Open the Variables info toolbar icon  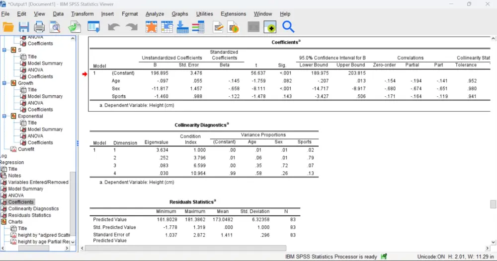coord(198,27)
